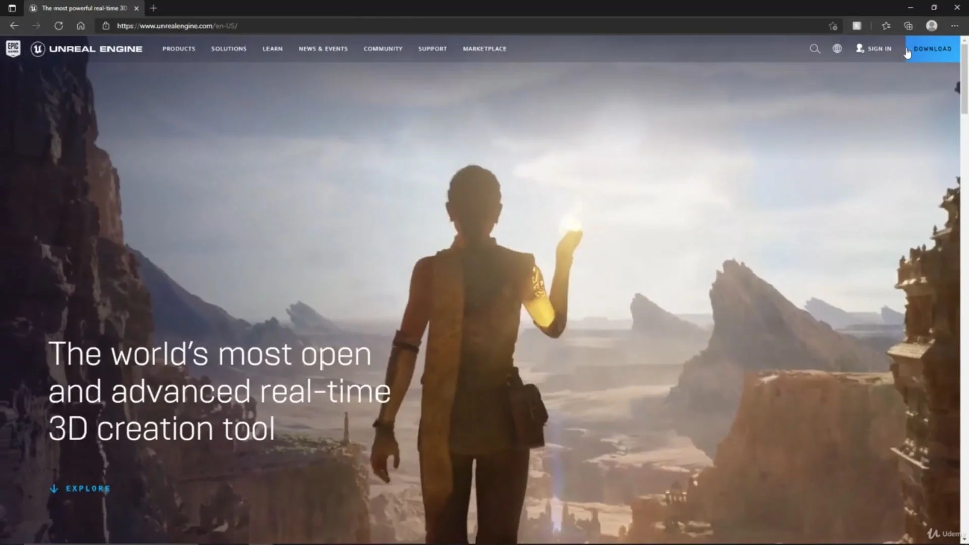Close the Unreal Engine tab

[136, 8]
